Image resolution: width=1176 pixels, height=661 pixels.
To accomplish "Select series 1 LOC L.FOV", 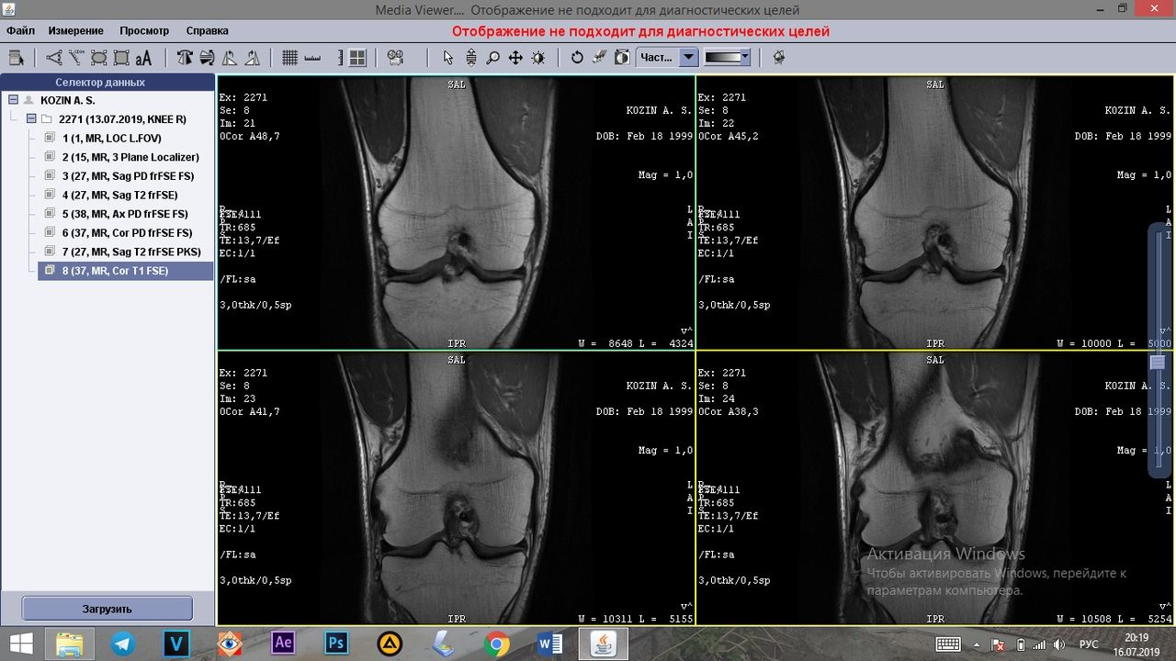I will (111, 138).
